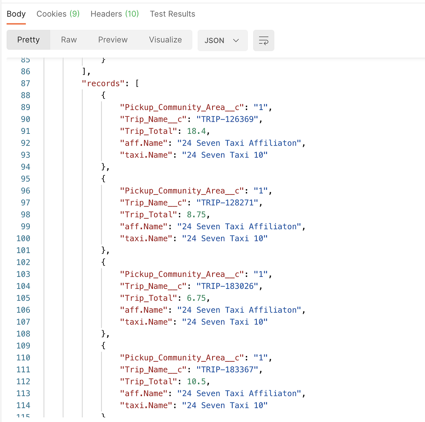This screenshot has width=425, height=422.
Task: Click the 24 Seven Taxi 10 value
Action: pyautogui.click(x=225, y=155)
